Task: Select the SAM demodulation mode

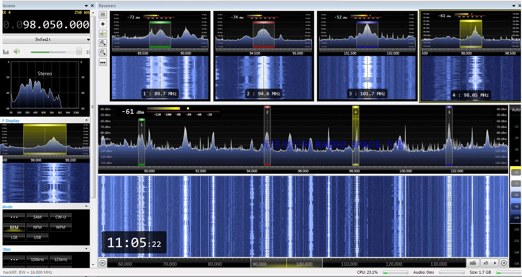Action: pyautogui.click(x=37, y=217)
